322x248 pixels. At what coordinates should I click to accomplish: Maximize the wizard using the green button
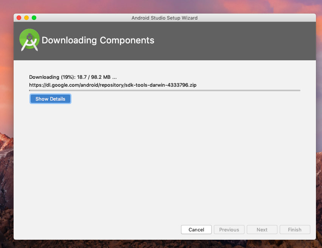point(34,18)
